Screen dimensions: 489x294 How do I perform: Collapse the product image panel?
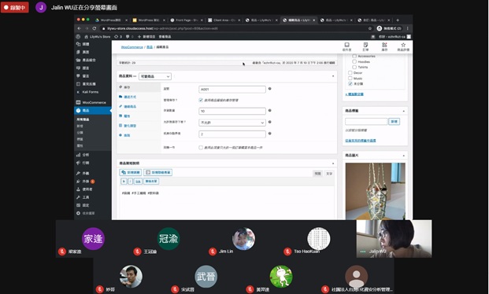tap(403, 155)
